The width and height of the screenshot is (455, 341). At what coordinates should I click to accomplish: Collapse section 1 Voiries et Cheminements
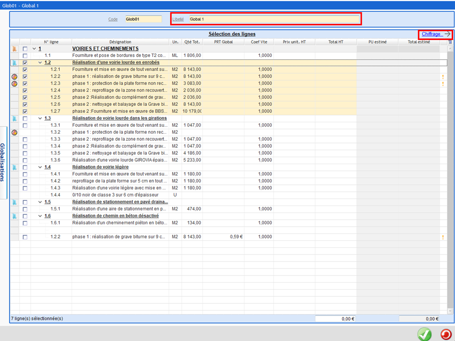click(x=34, y=48)
